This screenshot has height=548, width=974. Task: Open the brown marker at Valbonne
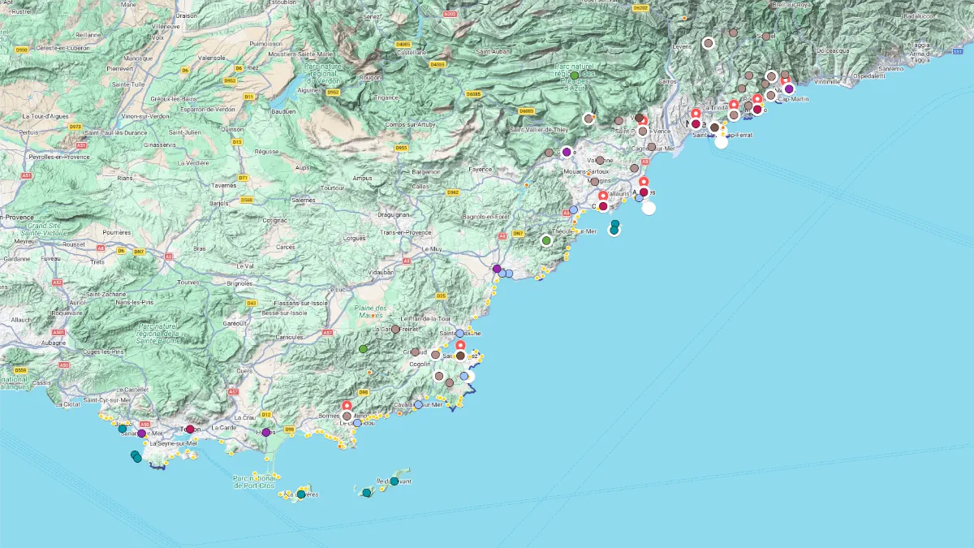(600, 161)
